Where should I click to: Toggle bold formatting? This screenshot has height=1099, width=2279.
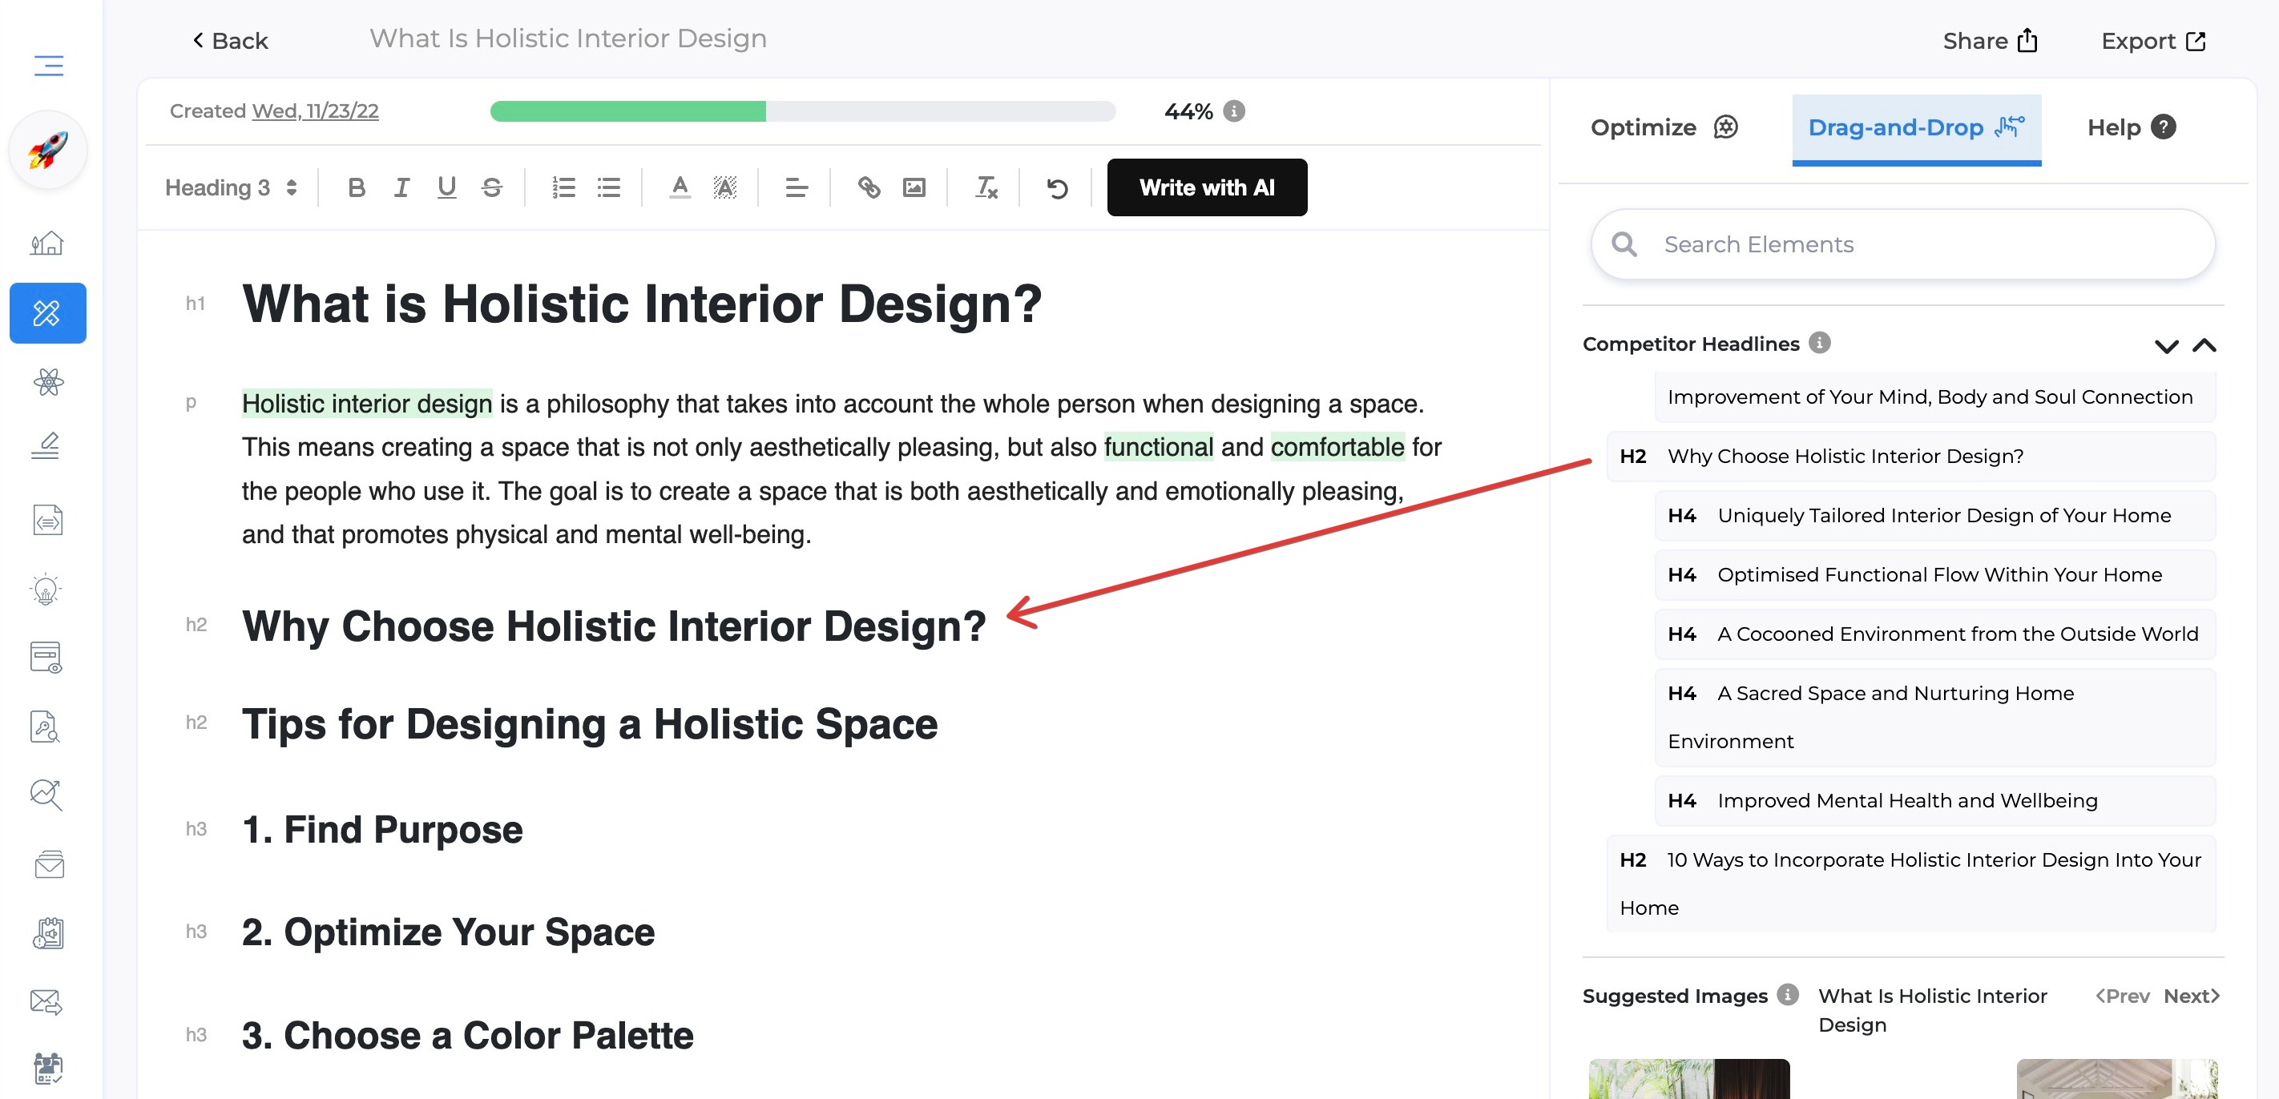click(357, 187)
